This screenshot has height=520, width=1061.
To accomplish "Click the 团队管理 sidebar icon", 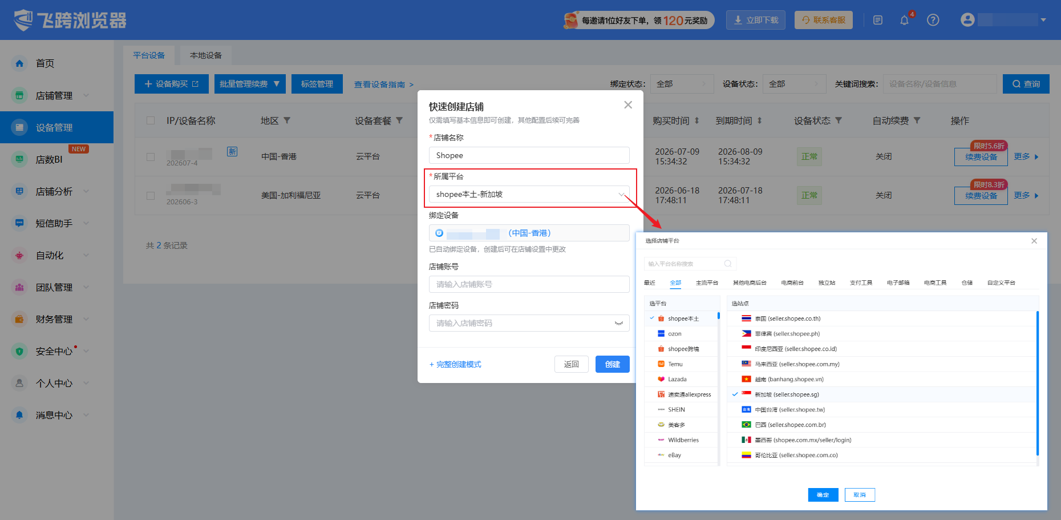I will point(19,287).
